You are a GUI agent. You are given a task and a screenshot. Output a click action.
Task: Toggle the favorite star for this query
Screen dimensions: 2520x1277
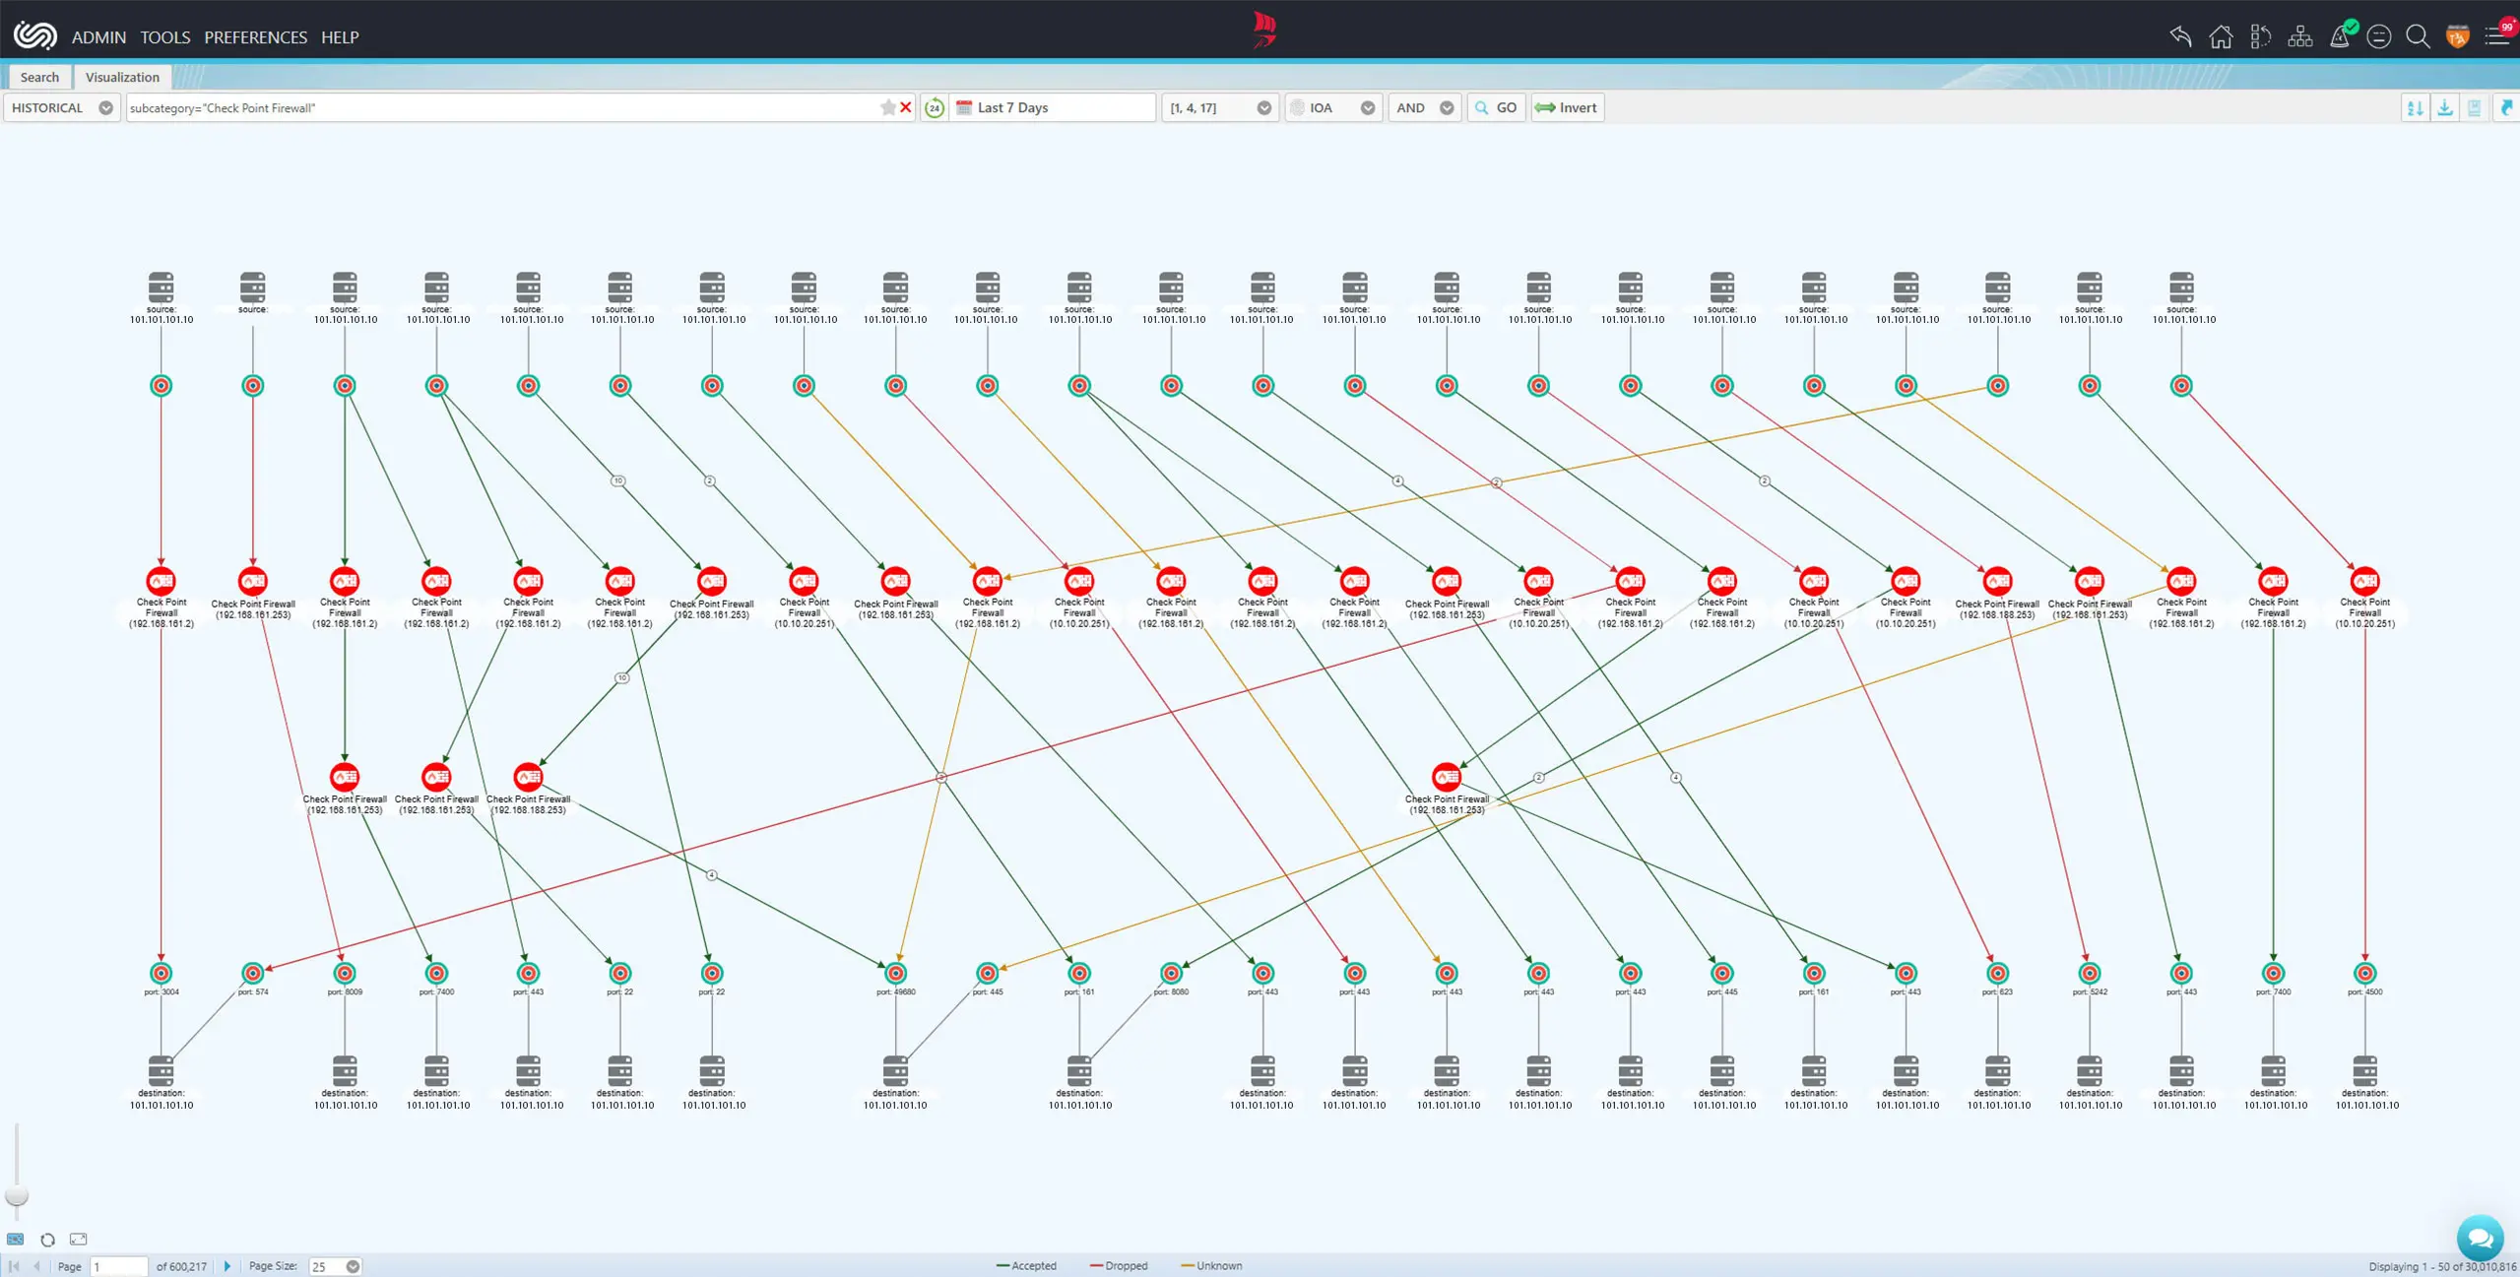pos(888,107)
